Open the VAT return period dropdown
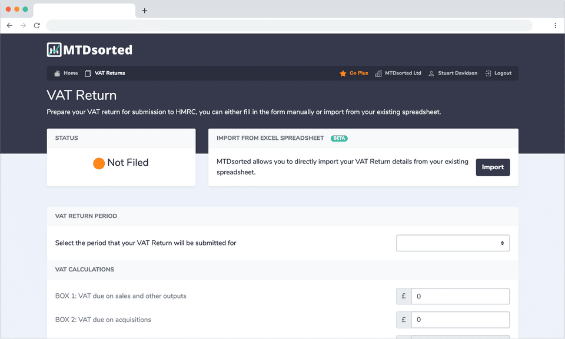 [453, 243]
